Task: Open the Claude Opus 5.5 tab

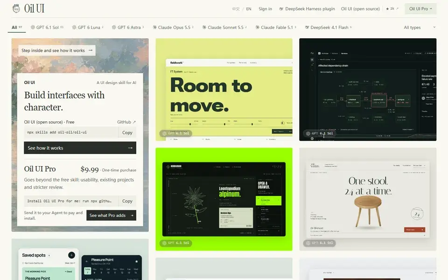Action: coord(173,28)
